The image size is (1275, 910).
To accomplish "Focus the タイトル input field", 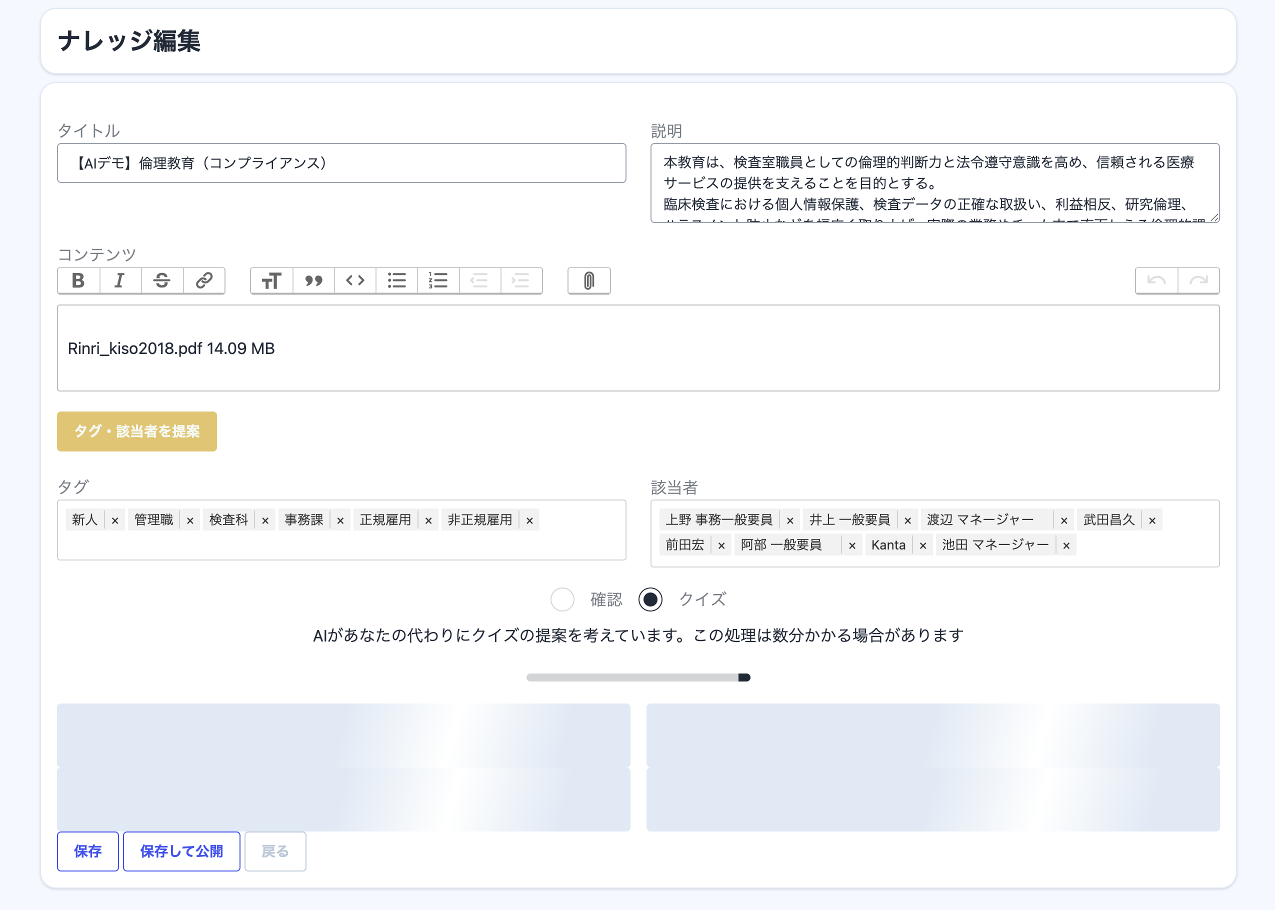I will [341, 163].
